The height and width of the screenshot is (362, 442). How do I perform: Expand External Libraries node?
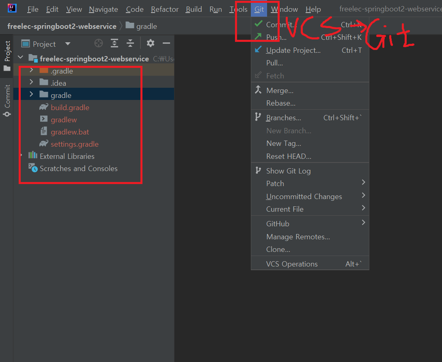pos(22,156)
